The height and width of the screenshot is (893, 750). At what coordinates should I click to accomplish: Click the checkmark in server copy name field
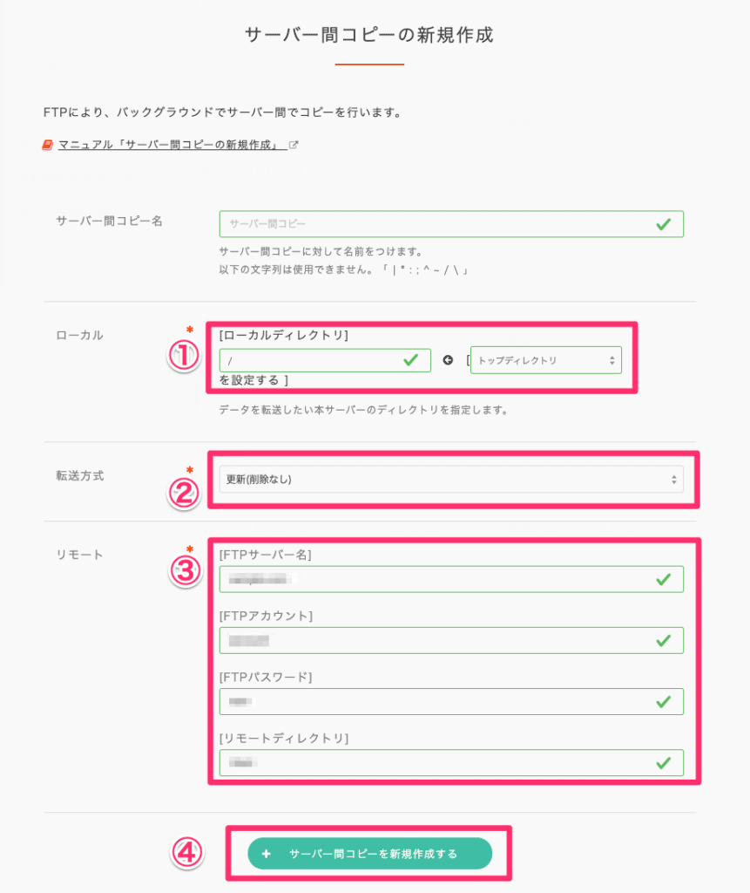click(663, 224)
